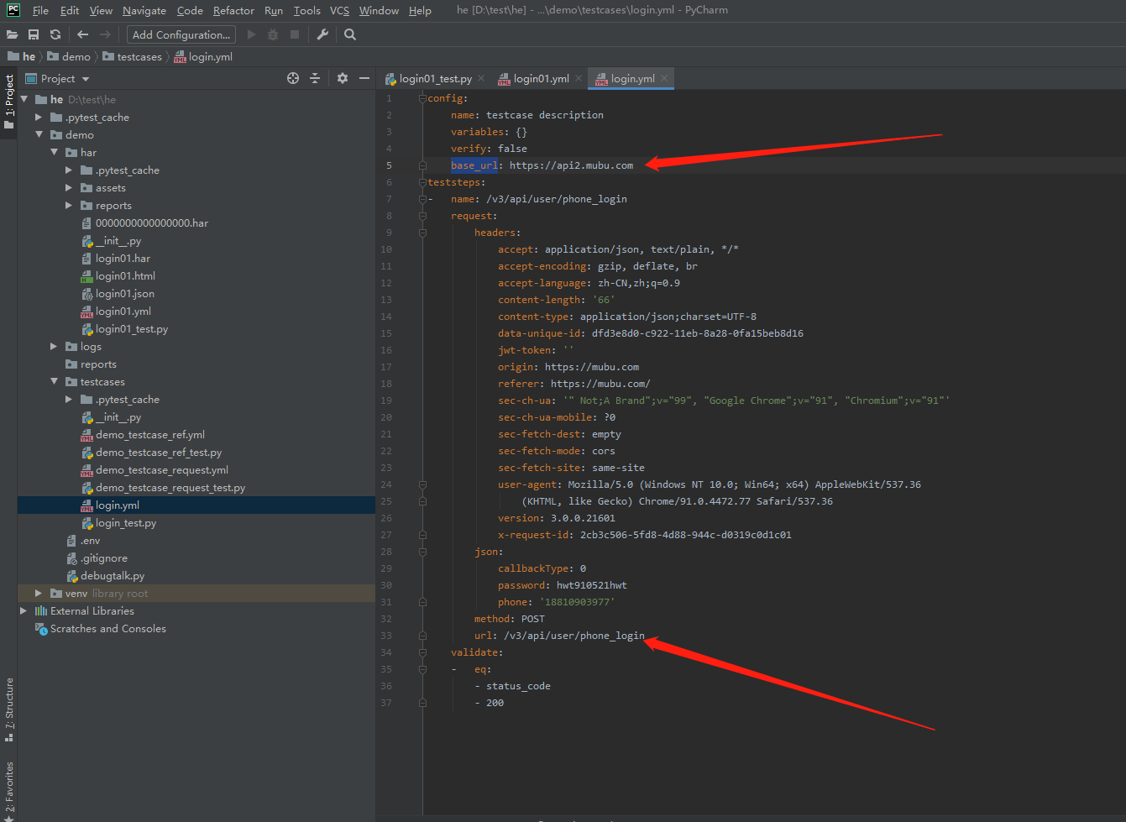Image resolution: width=1126 pixels, height=822 pixels.
Task: Click fold marker beside json line 28
Action: point(422,552)
